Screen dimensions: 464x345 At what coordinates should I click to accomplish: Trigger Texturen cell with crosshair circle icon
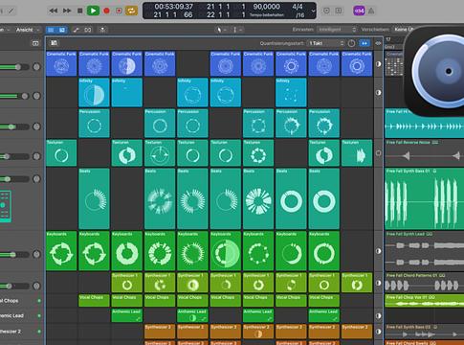coord(160,152)
